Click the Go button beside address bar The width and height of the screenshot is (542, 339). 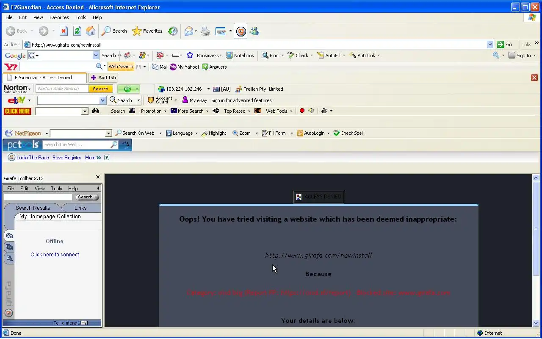coord(505,44)
